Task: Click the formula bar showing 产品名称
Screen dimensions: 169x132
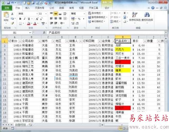Action: [x=106, y=33]
